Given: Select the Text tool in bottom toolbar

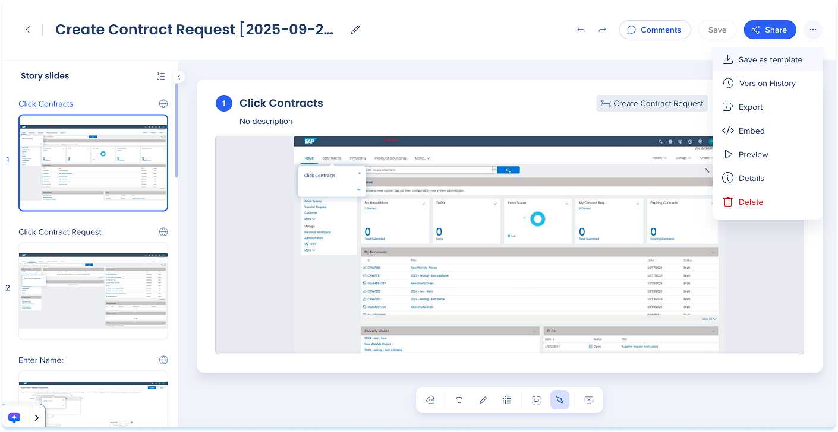Looking at the screenshot, I should tap(459, 400).
